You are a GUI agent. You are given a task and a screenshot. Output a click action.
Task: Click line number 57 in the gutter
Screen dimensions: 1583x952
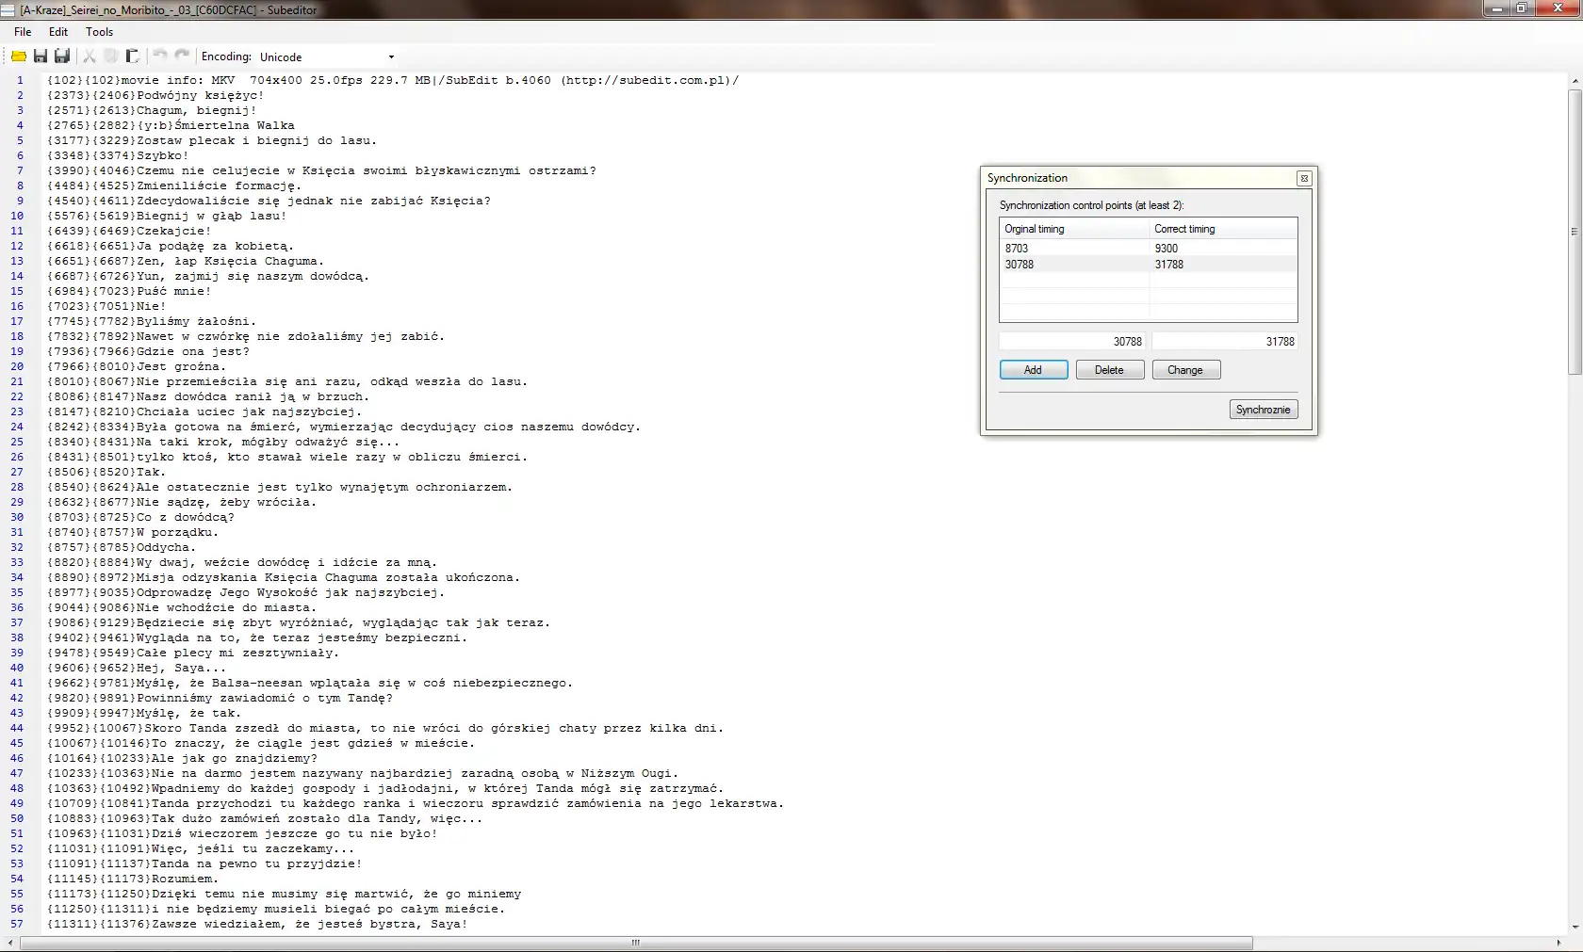(17, 924)
